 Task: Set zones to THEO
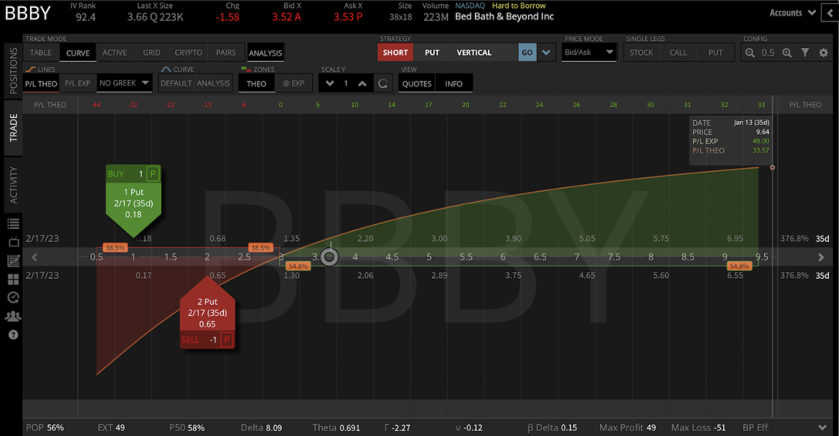(x=256, y=84)
